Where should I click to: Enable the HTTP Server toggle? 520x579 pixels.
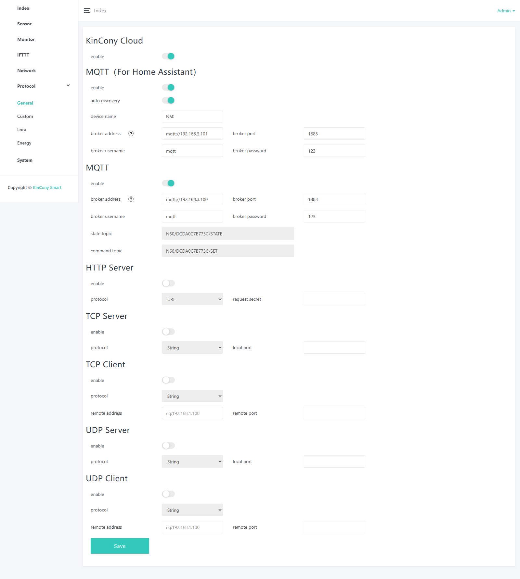click(x=168, y=283)
